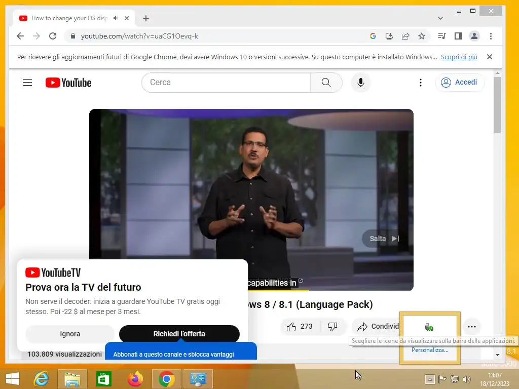This screenshot has width=519, height=389.
Task: Click 'Abbonati a questo canale' tooltip banner
Action: (x=181, y=352)
